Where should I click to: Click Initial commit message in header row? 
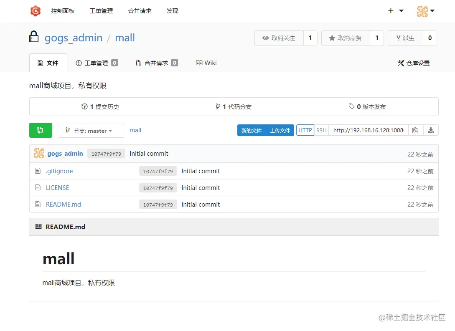point(149,154)
